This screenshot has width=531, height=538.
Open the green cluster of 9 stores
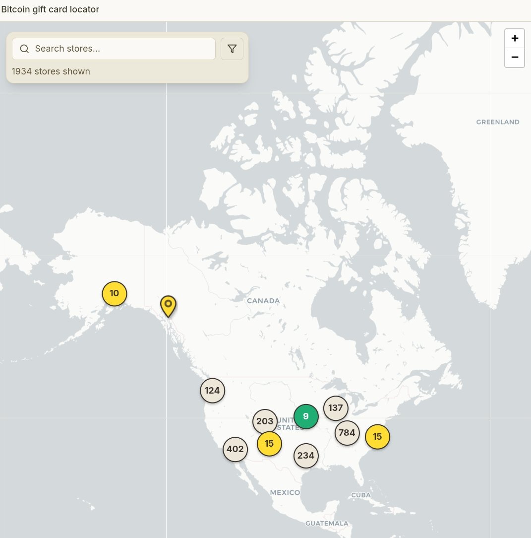point(306,416)
